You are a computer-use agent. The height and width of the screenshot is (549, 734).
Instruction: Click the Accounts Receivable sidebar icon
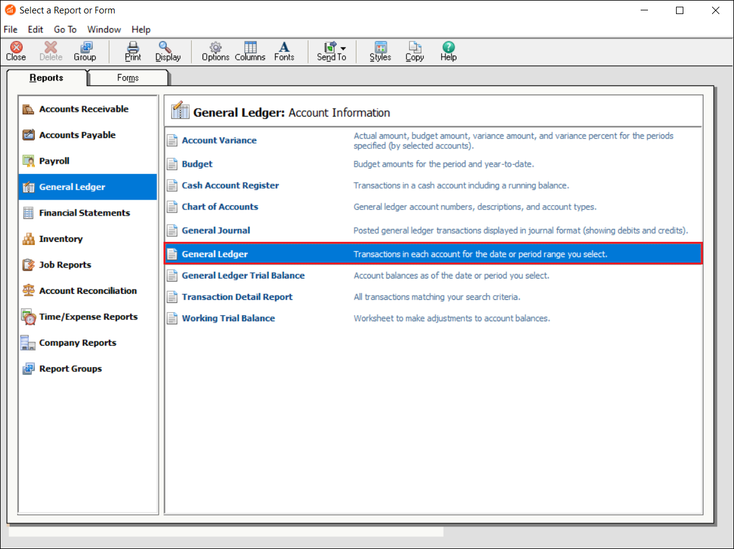[x=29, y=109]
